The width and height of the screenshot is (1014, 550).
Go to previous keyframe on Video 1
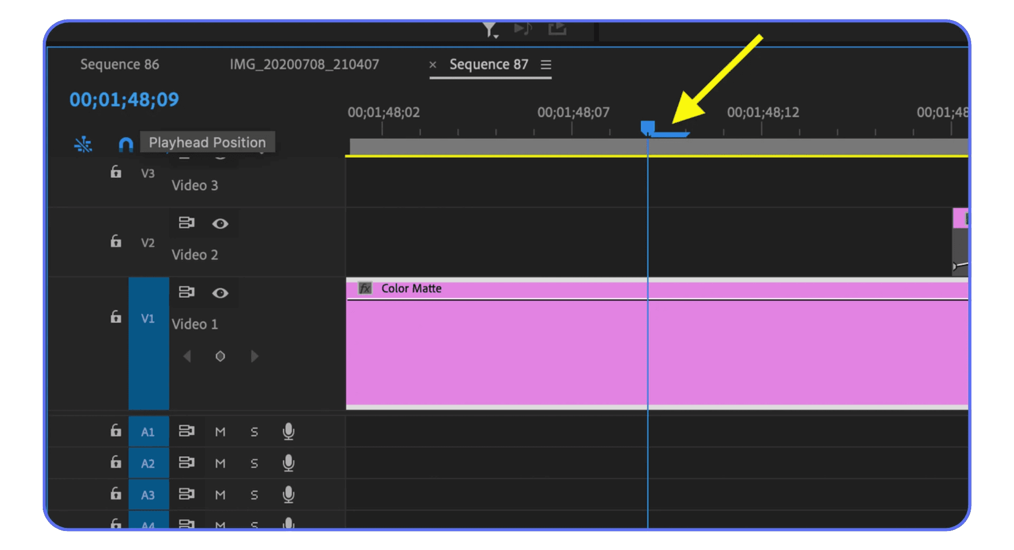[x=187, y=356]
